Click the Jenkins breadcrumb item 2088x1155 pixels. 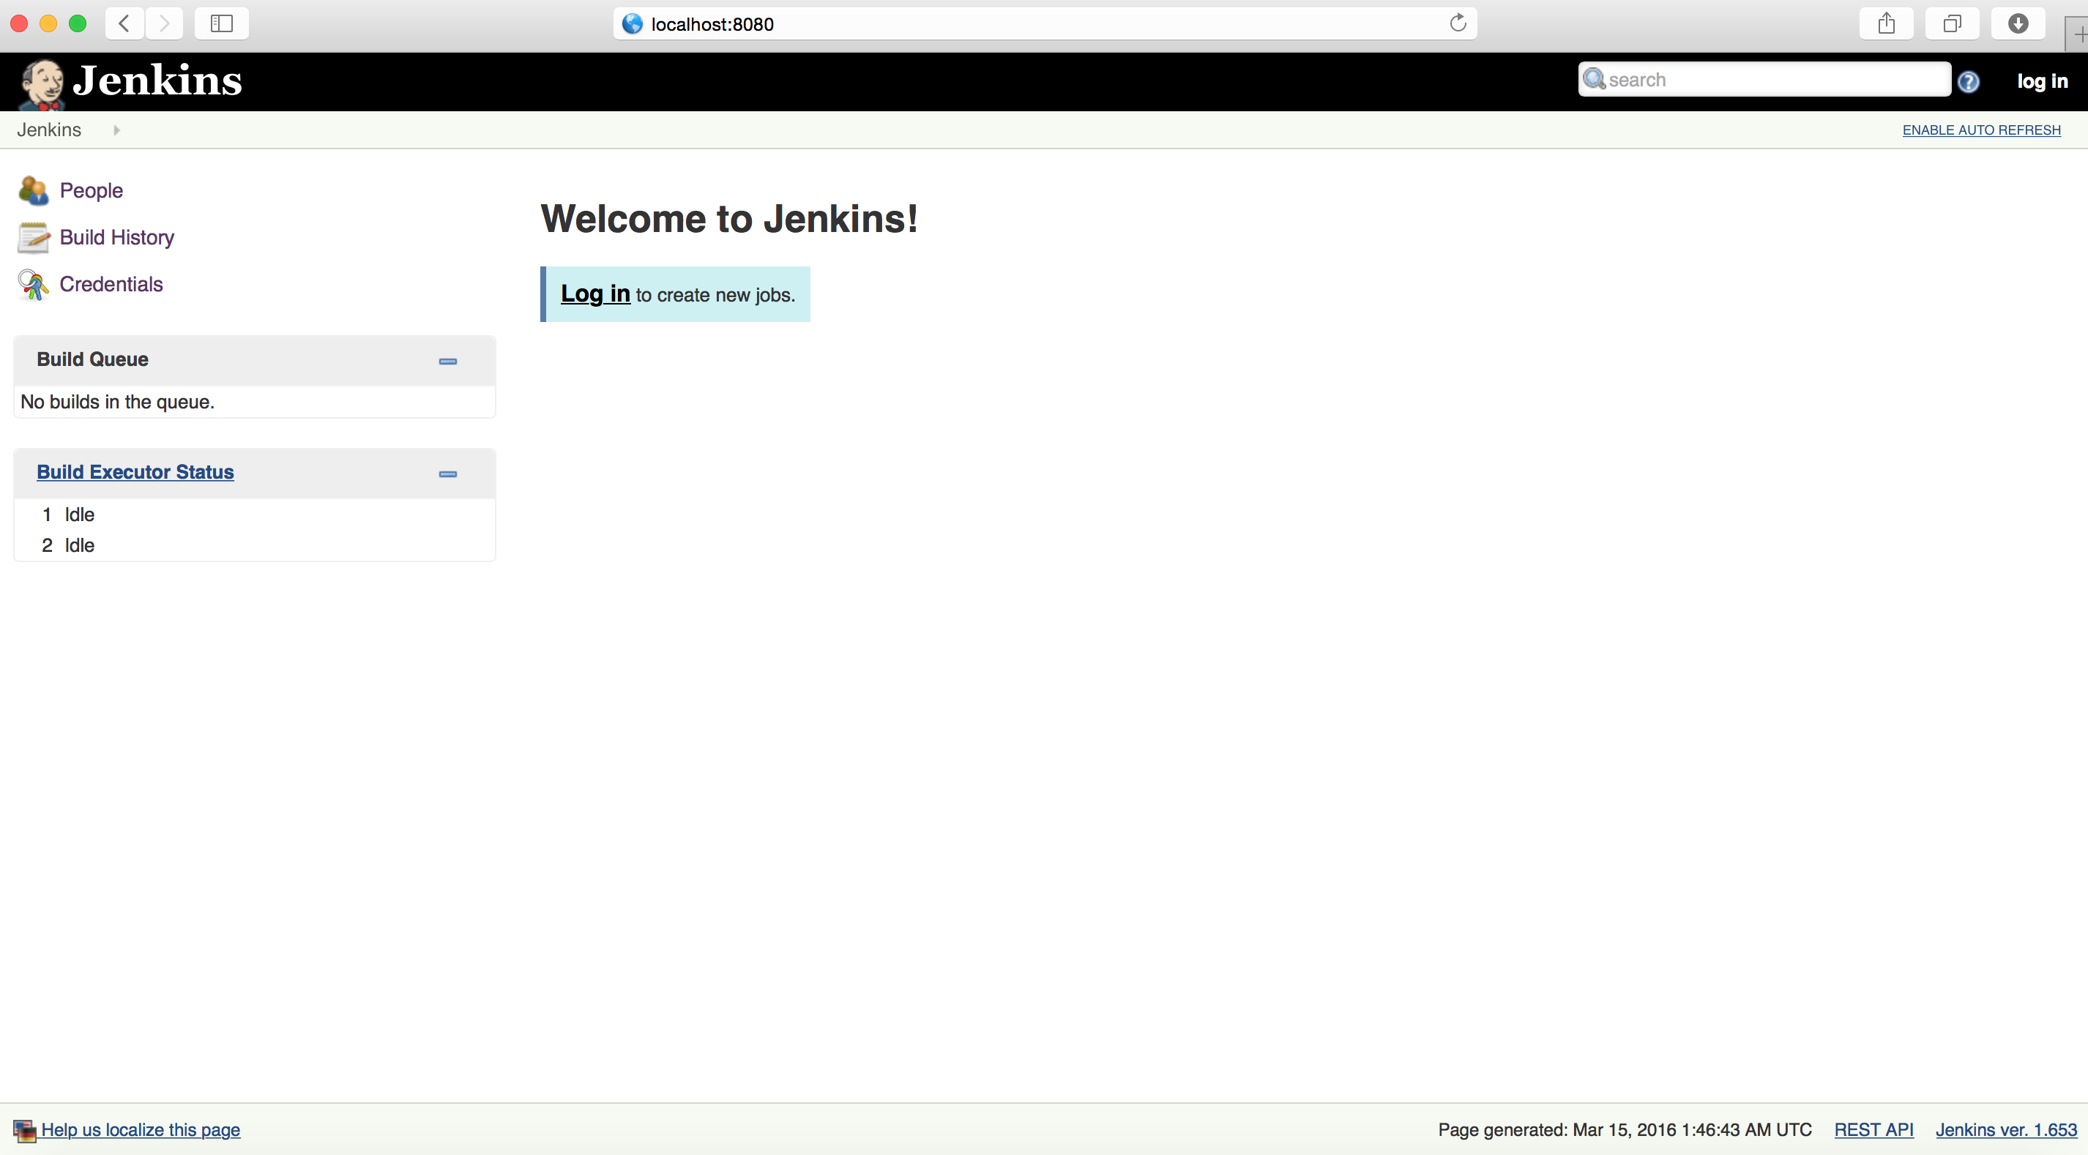(x=50, y=130)
